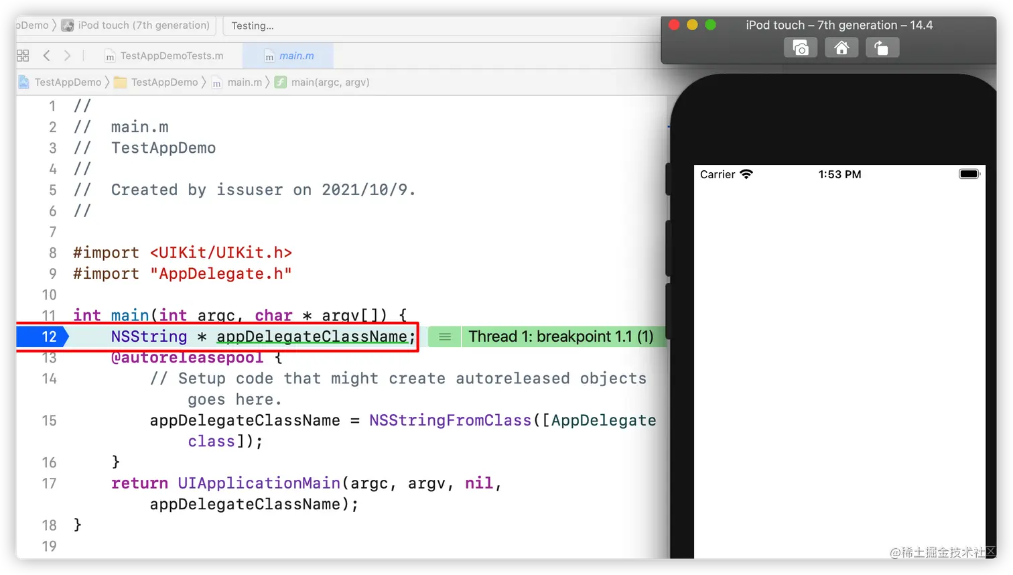This screenshot has height=575, width=1013.
Task: Click the "AppDelegate.h" import string
Action: pyautogui.click(x=221, y=273)
